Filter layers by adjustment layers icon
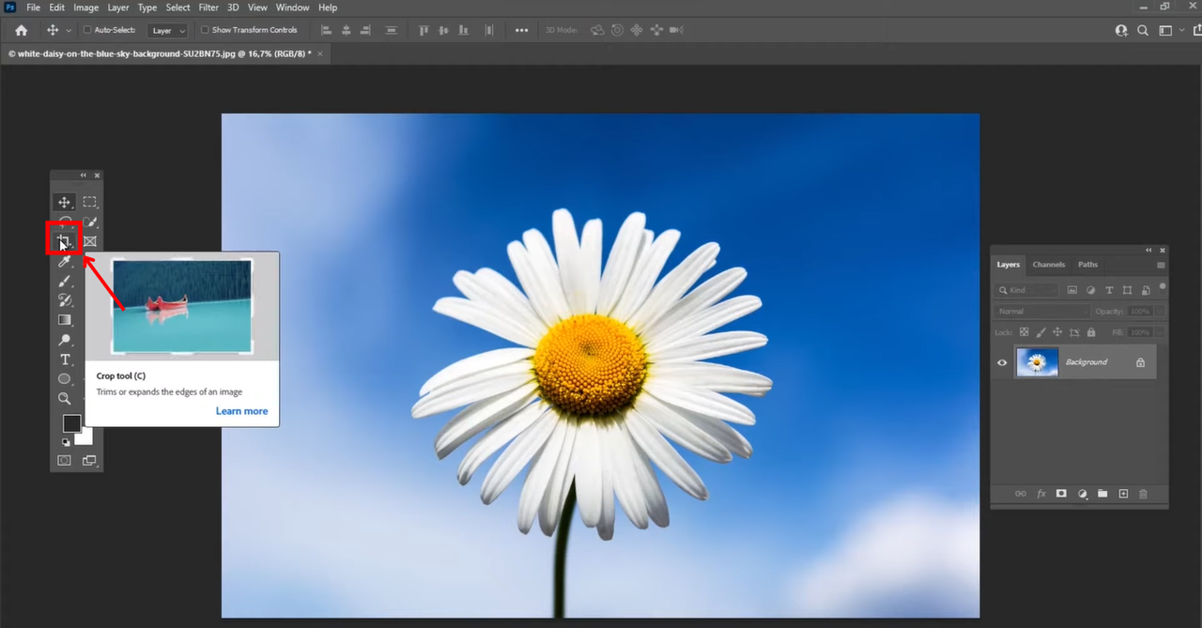Image resolution: width=1202 pixels, height=628 pixels. point(1091,291)
